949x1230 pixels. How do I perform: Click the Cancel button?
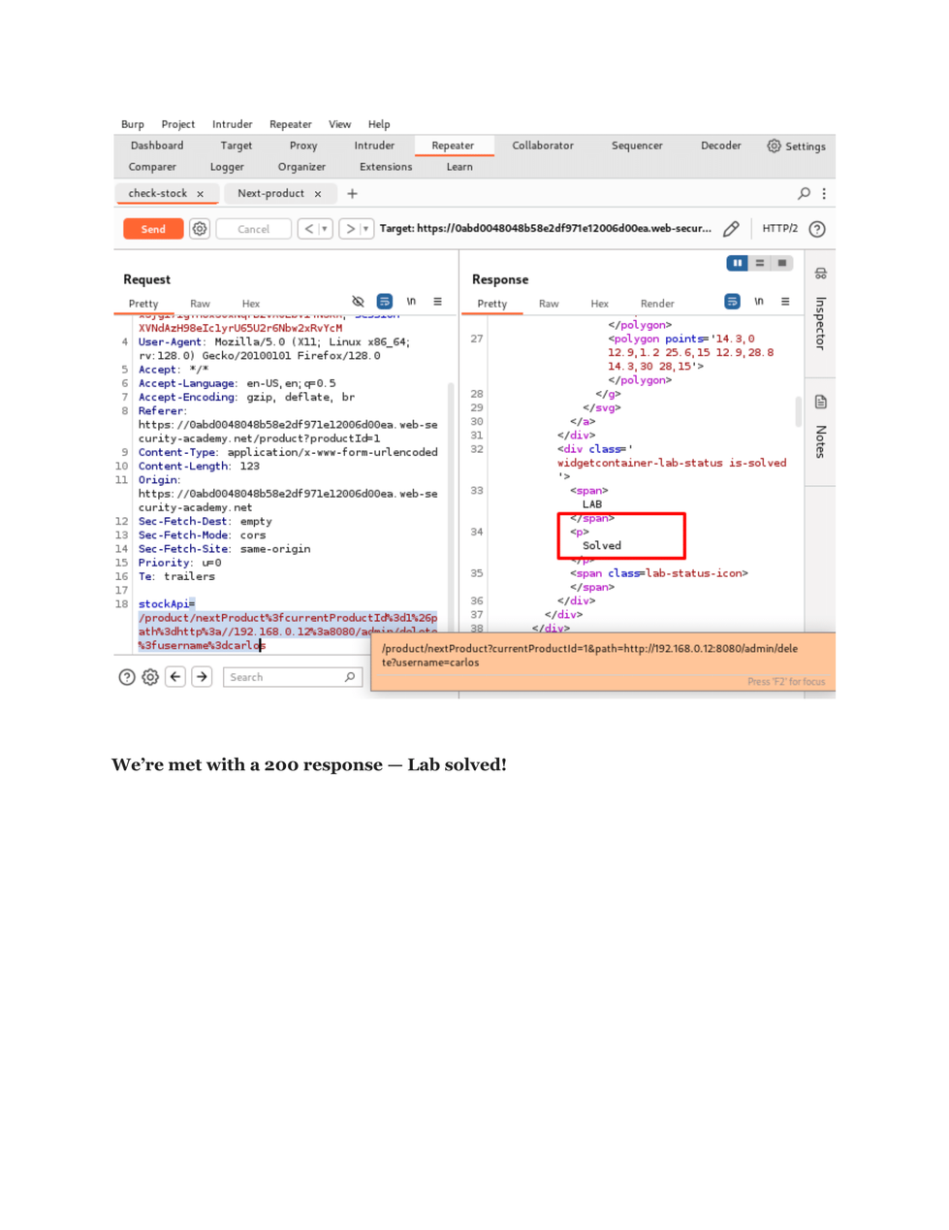click(x=253, y=229)
